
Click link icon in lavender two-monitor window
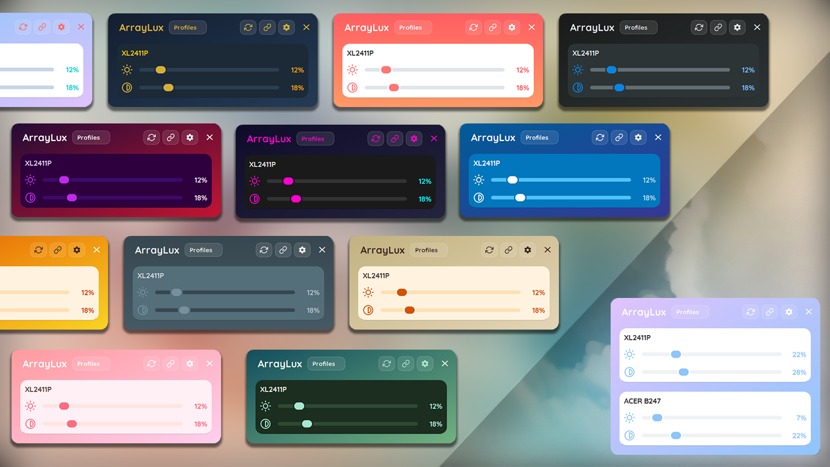pos(770,312)
